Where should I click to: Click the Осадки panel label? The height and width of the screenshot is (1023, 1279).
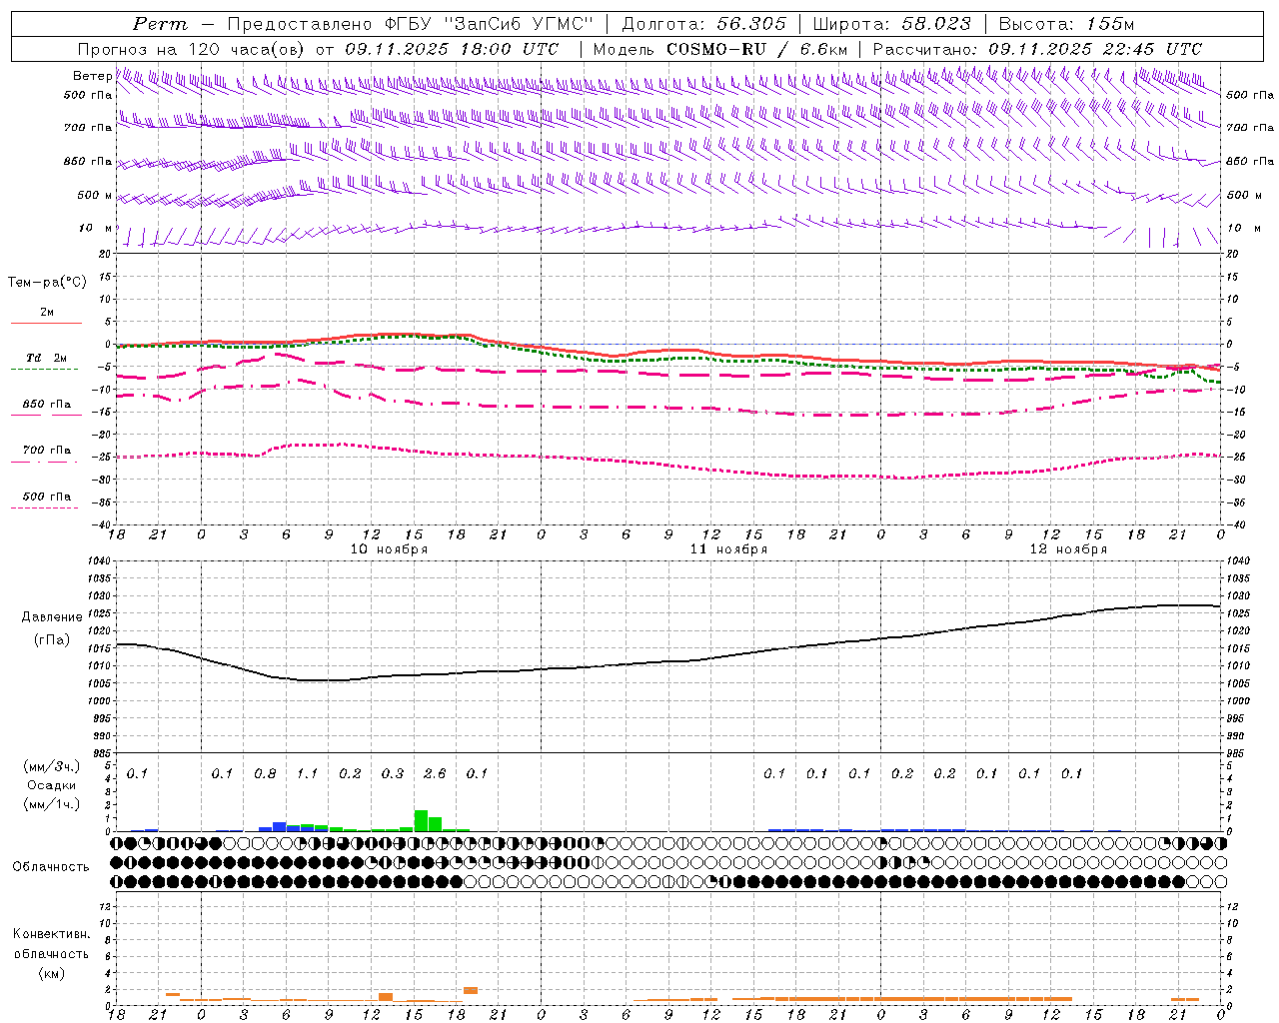(51, 785)
